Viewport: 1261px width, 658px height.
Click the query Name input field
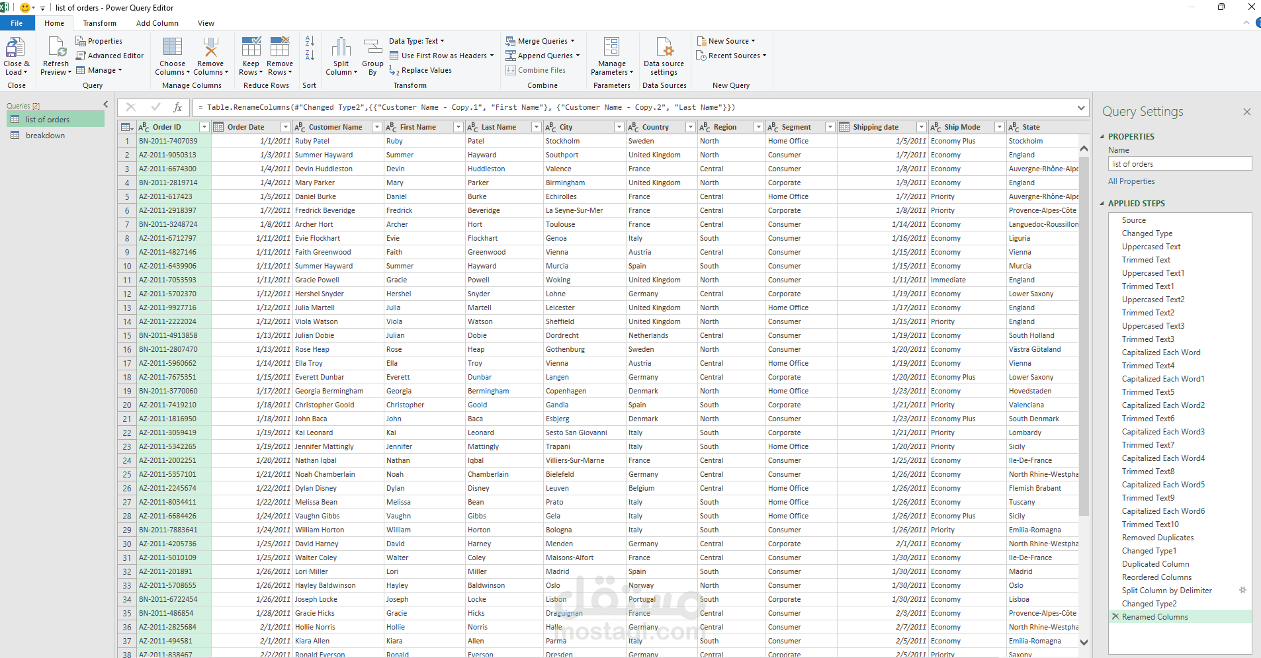point(1180,164)
